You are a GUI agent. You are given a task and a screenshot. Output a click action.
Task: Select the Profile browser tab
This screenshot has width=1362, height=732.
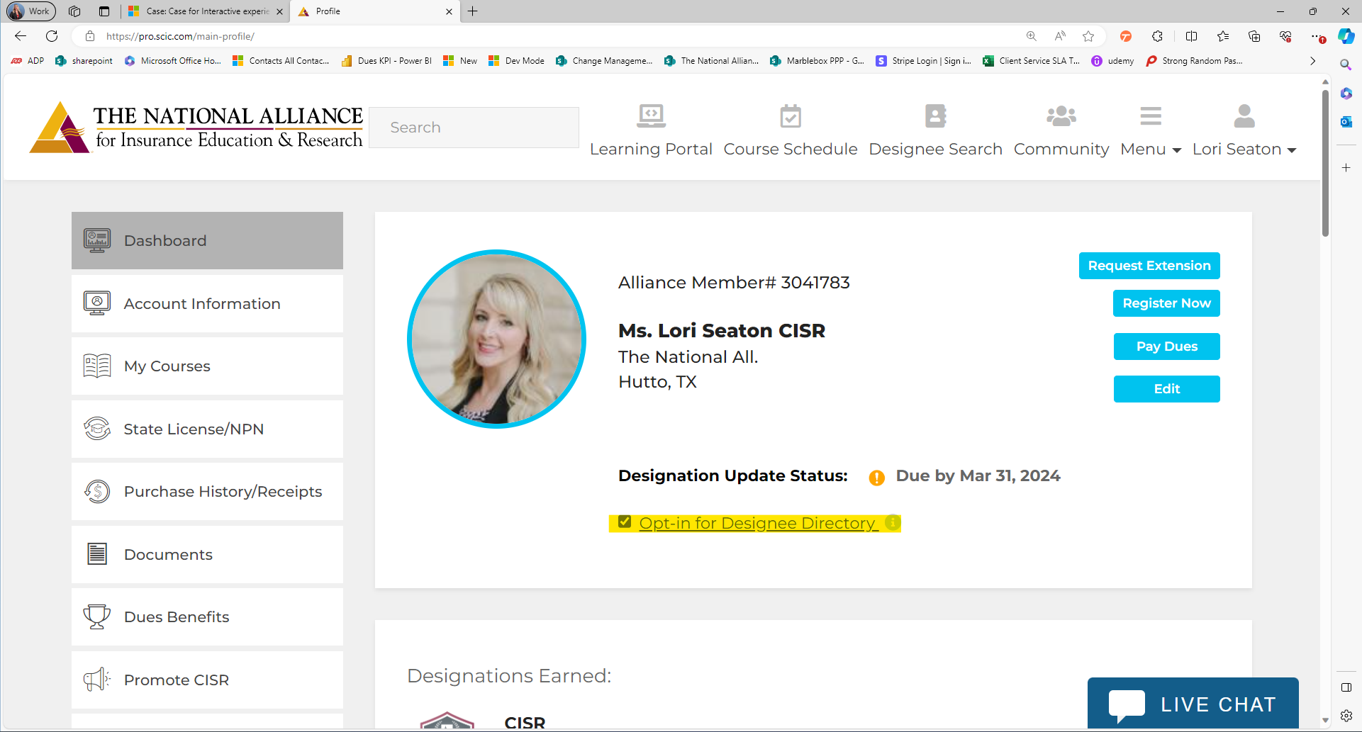[x=376, y=11]
